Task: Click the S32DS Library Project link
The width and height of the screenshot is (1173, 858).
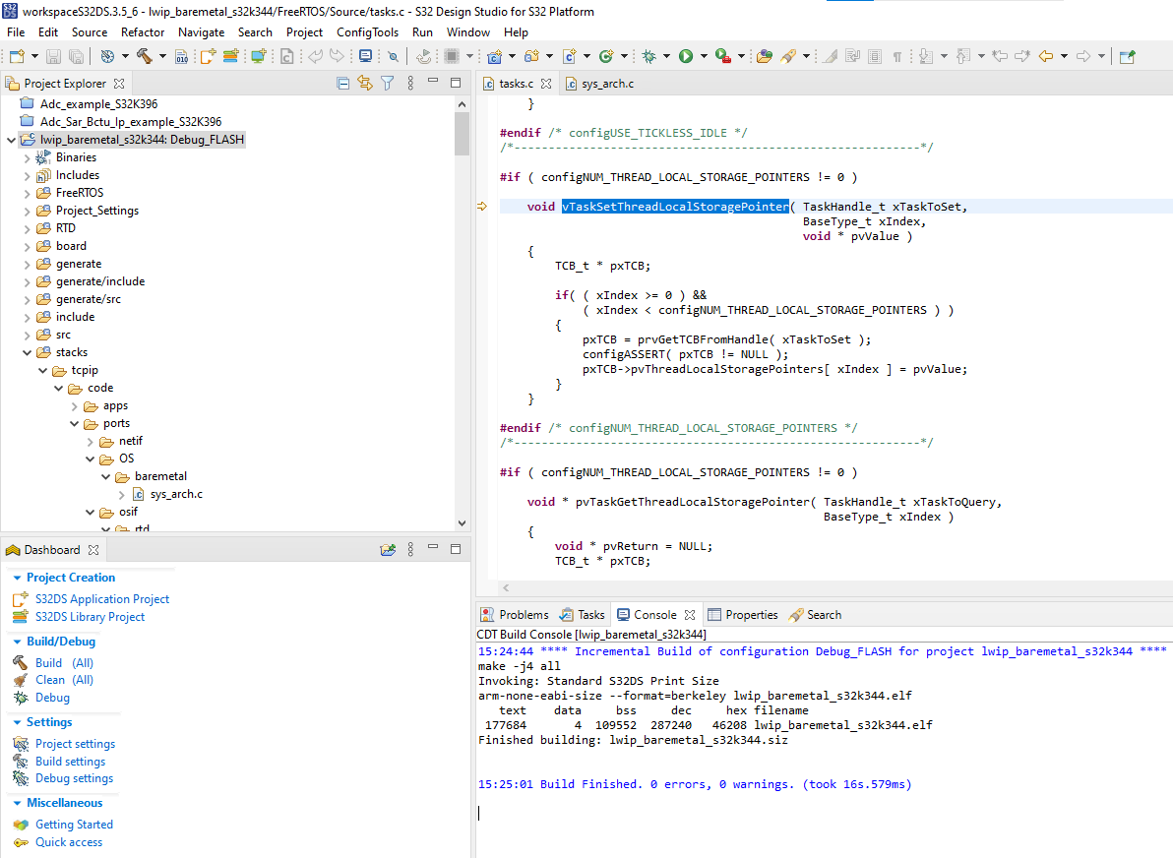Action: pyautogui.click(x=90, y=617)
